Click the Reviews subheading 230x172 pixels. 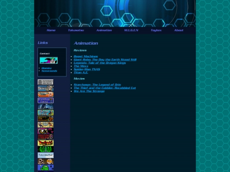80,50
